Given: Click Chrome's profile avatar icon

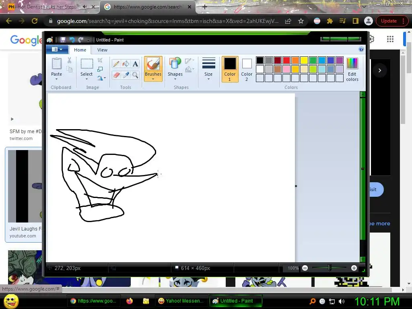Looking at the screenshot, I should click(369, 21).
